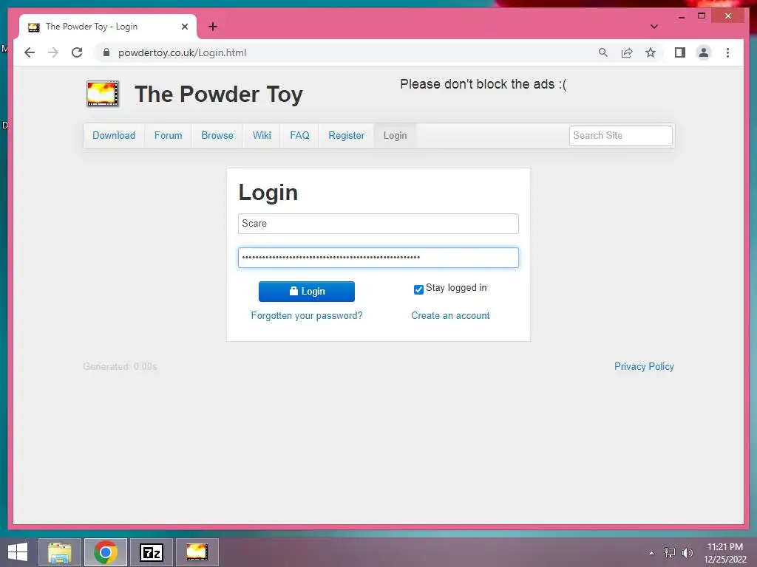Screen dimensions: 757x567
Task: Toggle the browser side panel icon
Action: pos(680,52)
